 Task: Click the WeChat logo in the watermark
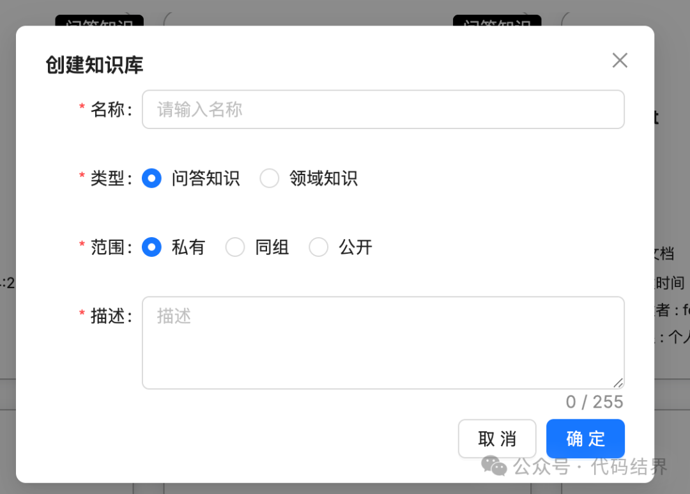click(494, 466)
